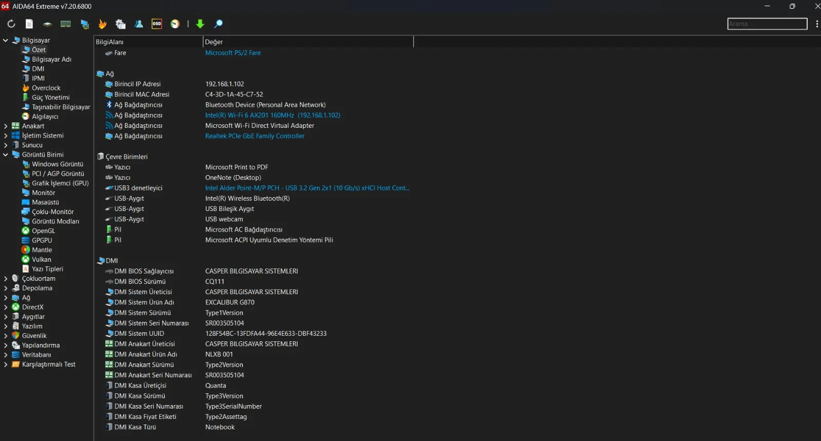Viewport: 821px width, 441px height.
Task: Open the three-dot options menu
Action: click(x=817, y=24)
